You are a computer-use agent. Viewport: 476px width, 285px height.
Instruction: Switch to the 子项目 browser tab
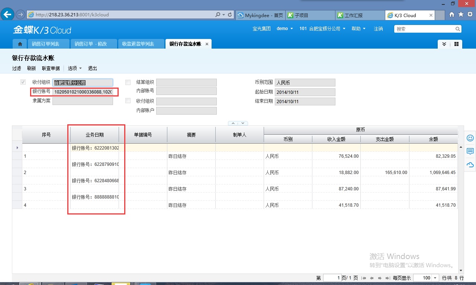point(310,15)
